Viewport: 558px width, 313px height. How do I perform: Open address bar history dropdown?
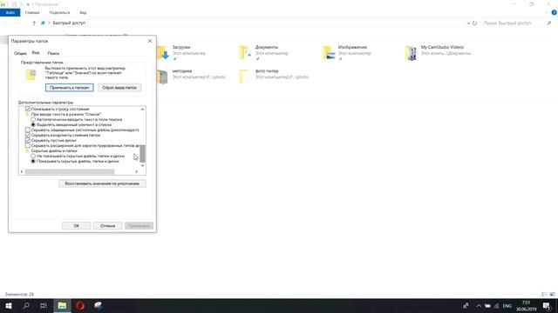point(468,23)
